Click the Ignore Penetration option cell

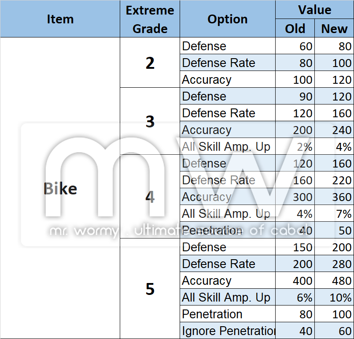[227, 331]
